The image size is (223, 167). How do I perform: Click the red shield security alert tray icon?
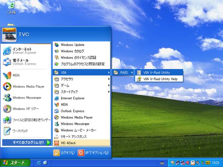pyautogui.click(x=188, y=163)
